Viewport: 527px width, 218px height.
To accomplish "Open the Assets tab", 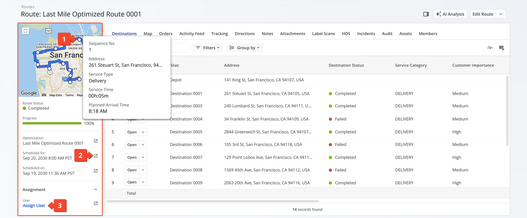I will 406,34.
